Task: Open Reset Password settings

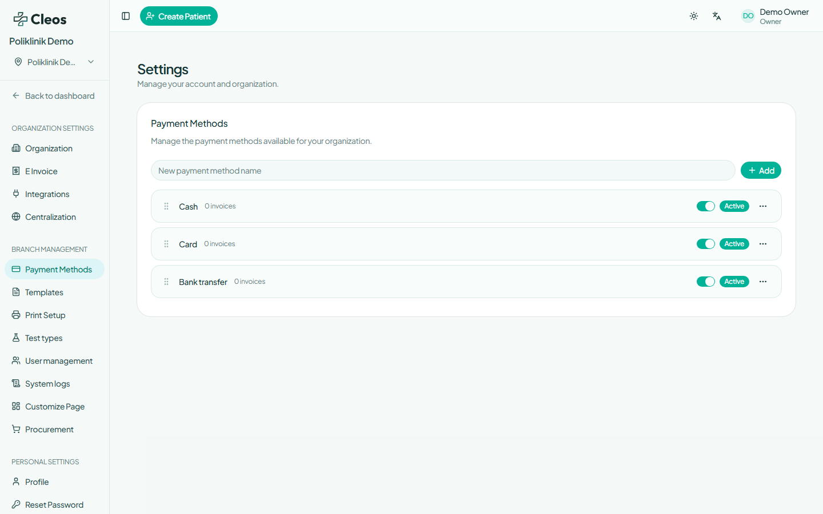Action: coord(54,505)
